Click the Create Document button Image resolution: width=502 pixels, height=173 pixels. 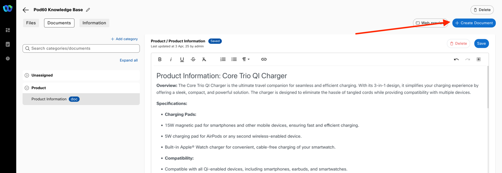[474, 23]
